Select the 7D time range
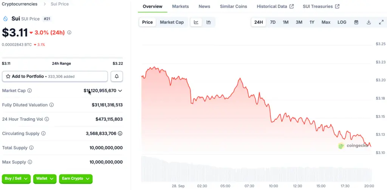The height and width of the screenshot is (190, 387). [x=272, y=22]
